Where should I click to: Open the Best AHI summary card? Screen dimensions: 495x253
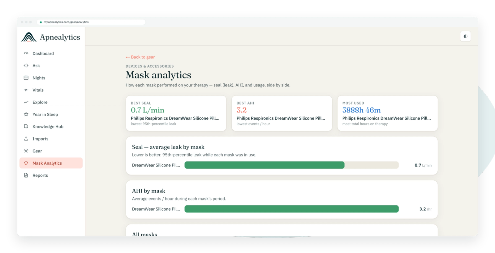click(x=282, y=113)
